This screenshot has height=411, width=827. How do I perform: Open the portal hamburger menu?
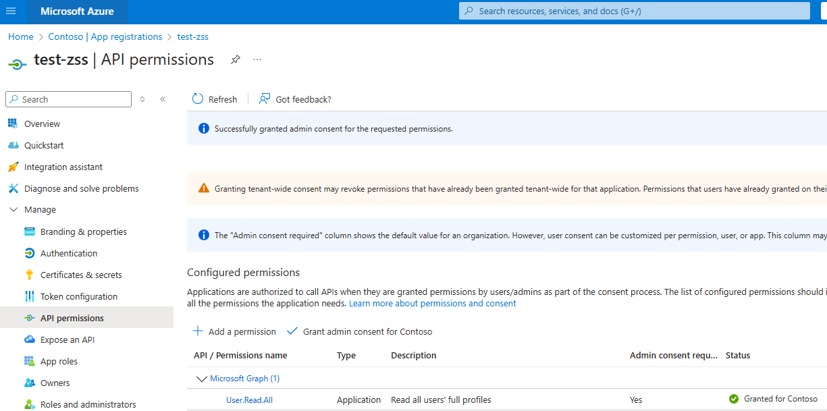[x=11, y=11]
